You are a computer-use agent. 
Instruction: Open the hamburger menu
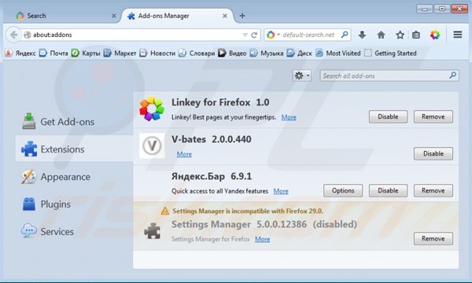(x=458, y=35)
